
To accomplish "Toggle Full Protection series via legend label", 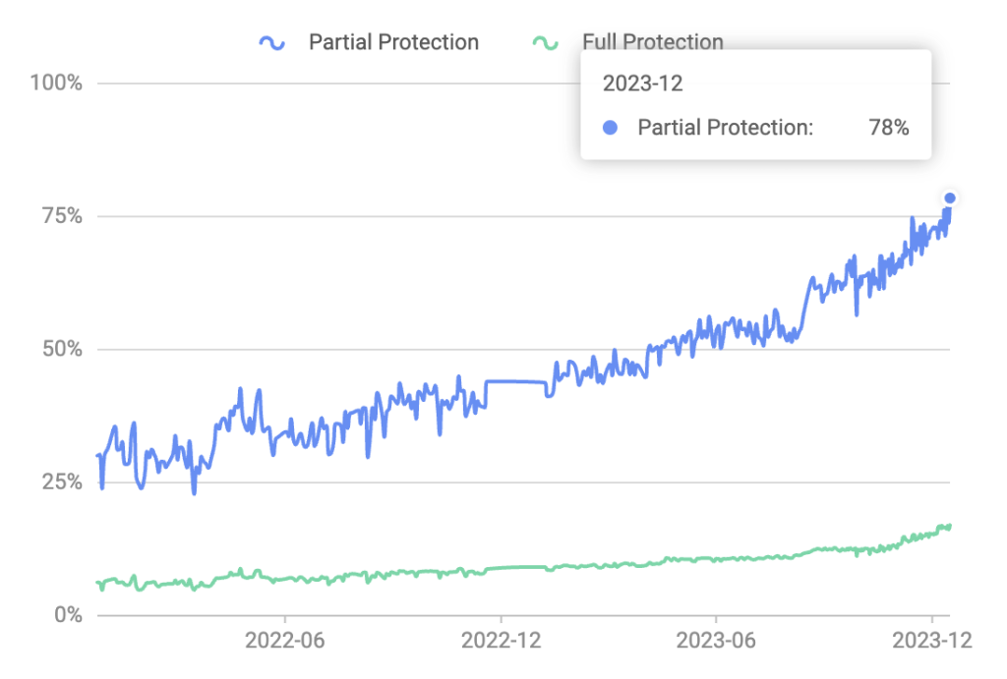I will click(x=653, y=42).
